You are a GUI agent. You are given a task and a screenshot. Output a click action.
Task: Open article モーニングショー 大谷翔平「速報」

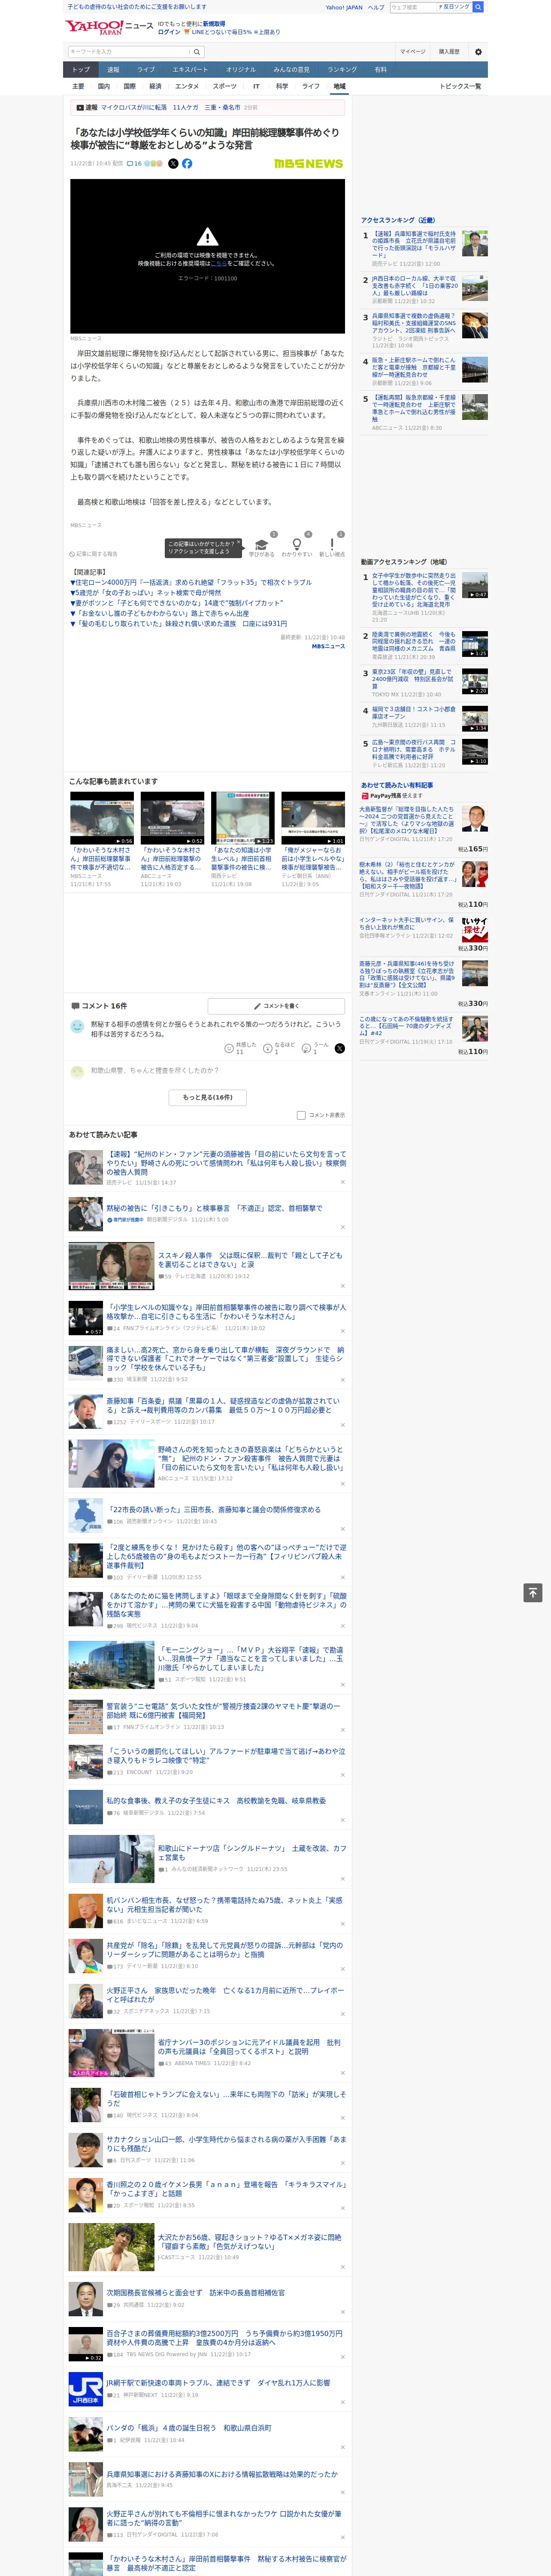pyautogui.click(x=250, y=1658)
